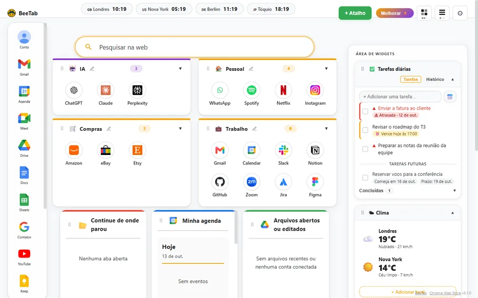Switch to the grid layout view
This screenshot has height=298, width=478.
click(x=424, y=13)
